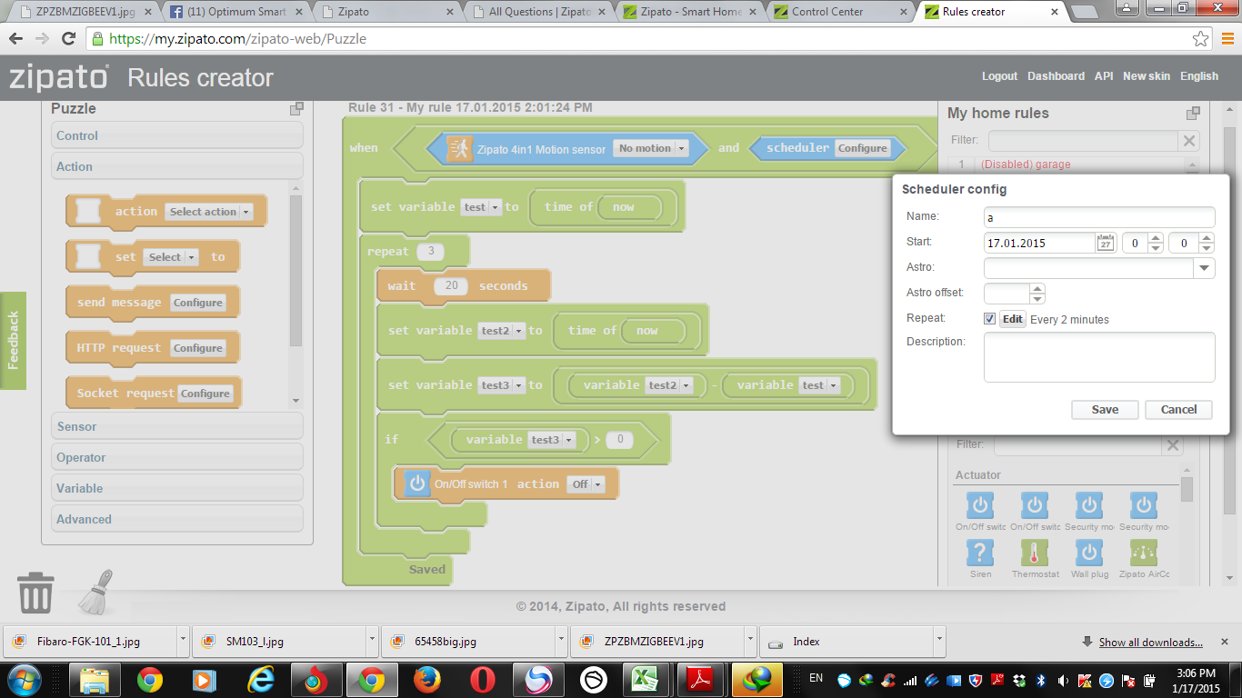
Task: Click Show all downloads link
Action: pyautogui.click(x=1150, y=642)
